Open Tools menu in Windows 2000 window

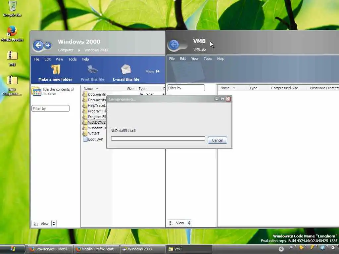point(73,59)
